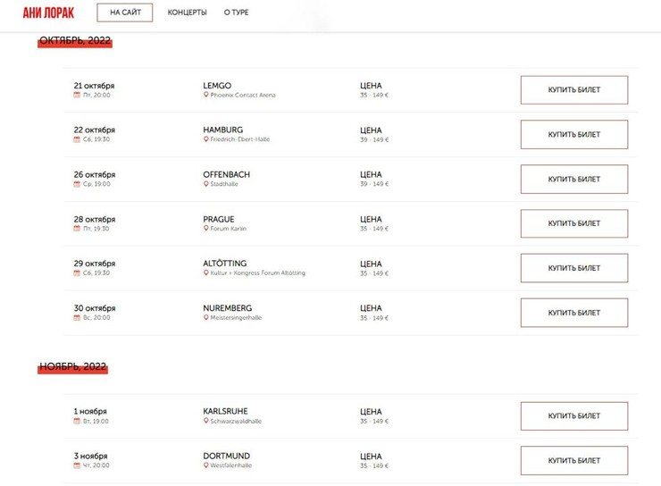
Task: Buy ticket for the Hamburg concert
Action: point(573,135)
